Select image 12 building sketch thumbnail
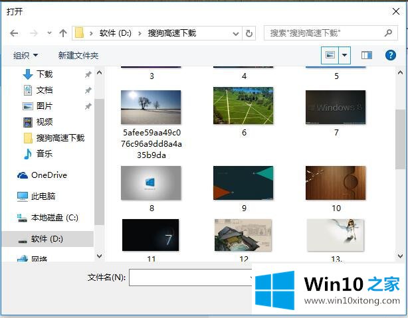 click(243, 235)
